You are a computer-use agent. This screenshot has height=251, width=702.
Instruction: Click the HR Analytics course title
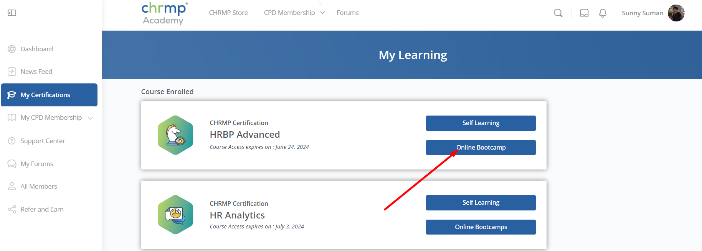(237, 215)
